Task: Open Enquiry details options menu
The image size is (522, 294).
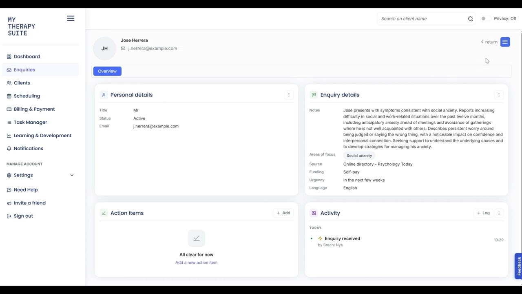Action: [499, 95]
